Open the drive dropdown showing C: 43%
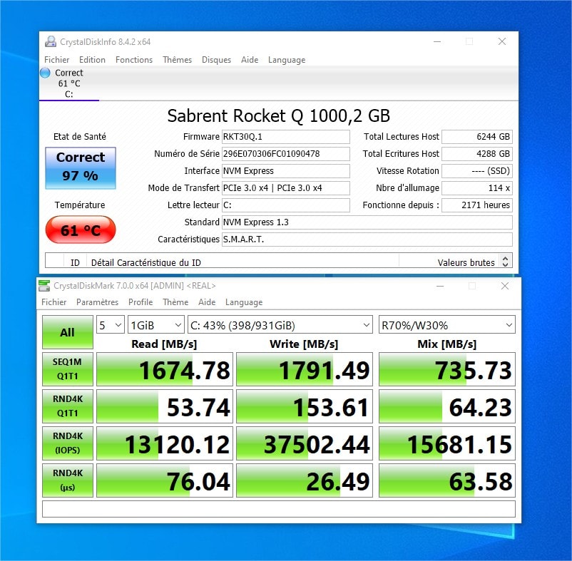The height and width of the screenshot is (561, 572). point(280,325)
